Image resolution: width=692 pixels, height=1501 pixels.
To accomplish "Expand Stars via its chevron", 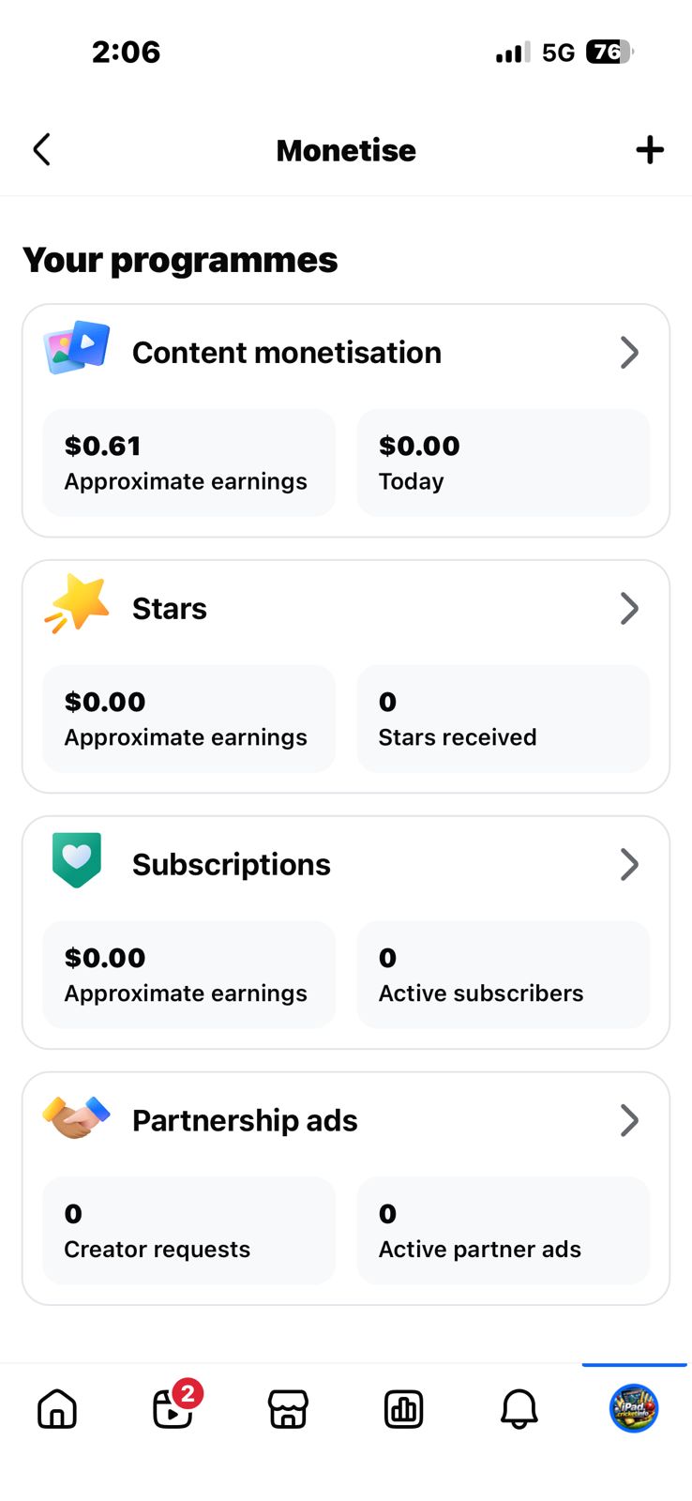I will point(629,609).
